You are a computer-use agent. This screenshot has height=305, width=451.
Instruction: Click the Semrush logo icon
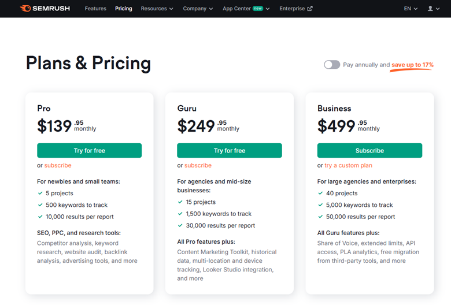tap(26, 9)
